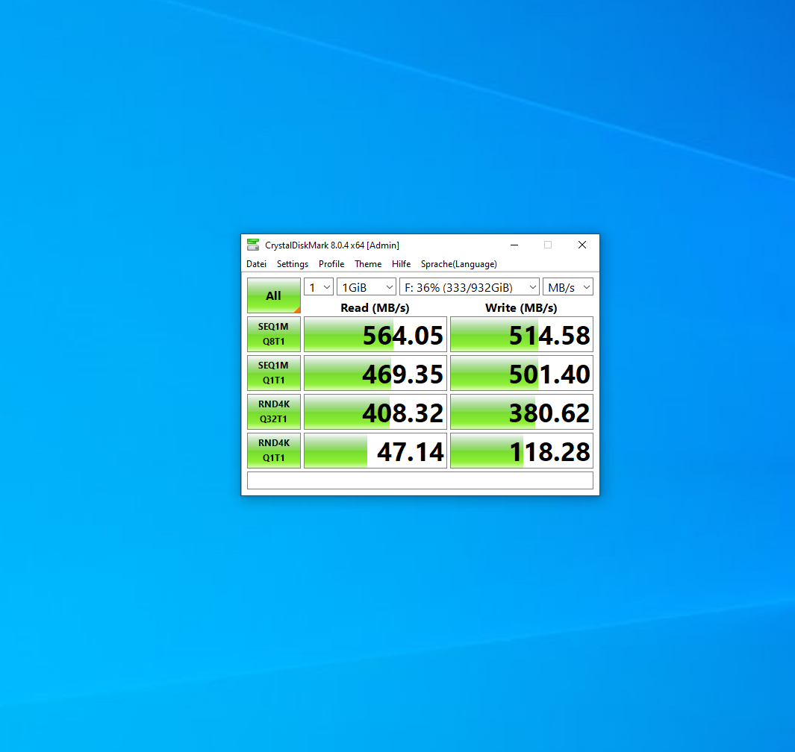795x752 pixels.
Task: Start all benchmarks with the All button
Action: [x=274, y=295]
